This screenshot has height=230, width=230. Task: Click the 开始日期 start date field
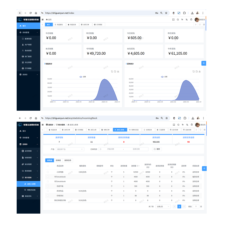pyautogui.click(x=110, y=149)
